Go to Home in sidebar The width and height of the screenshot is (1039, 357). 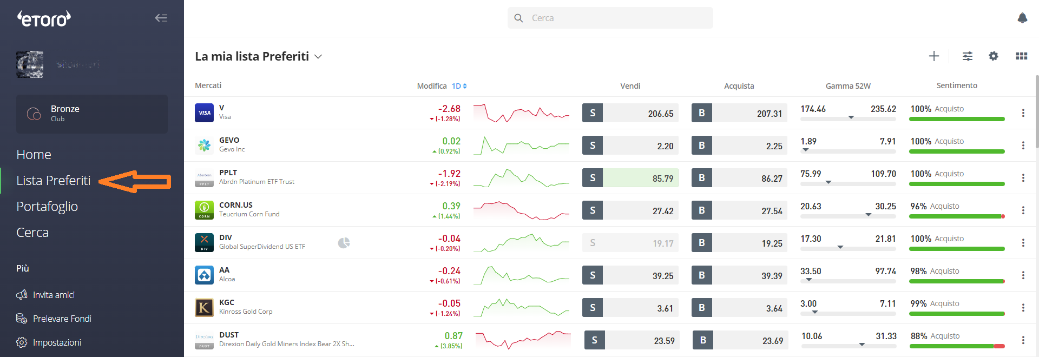pyautogui.click(x=34, y=154)
